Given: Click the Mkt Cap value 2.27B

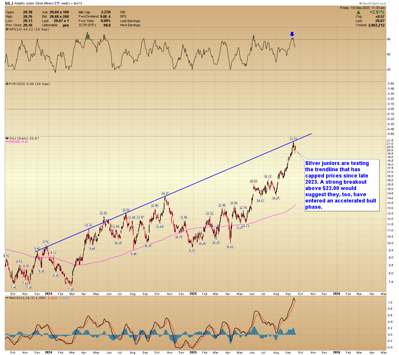Looking at the screenshot, I should pos(106,13).
